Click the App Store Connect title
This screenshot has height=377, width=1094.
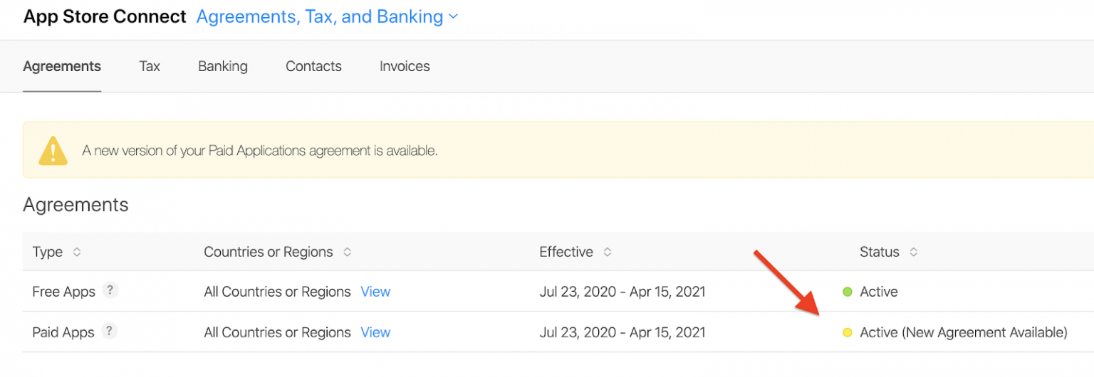click(105, 17)
